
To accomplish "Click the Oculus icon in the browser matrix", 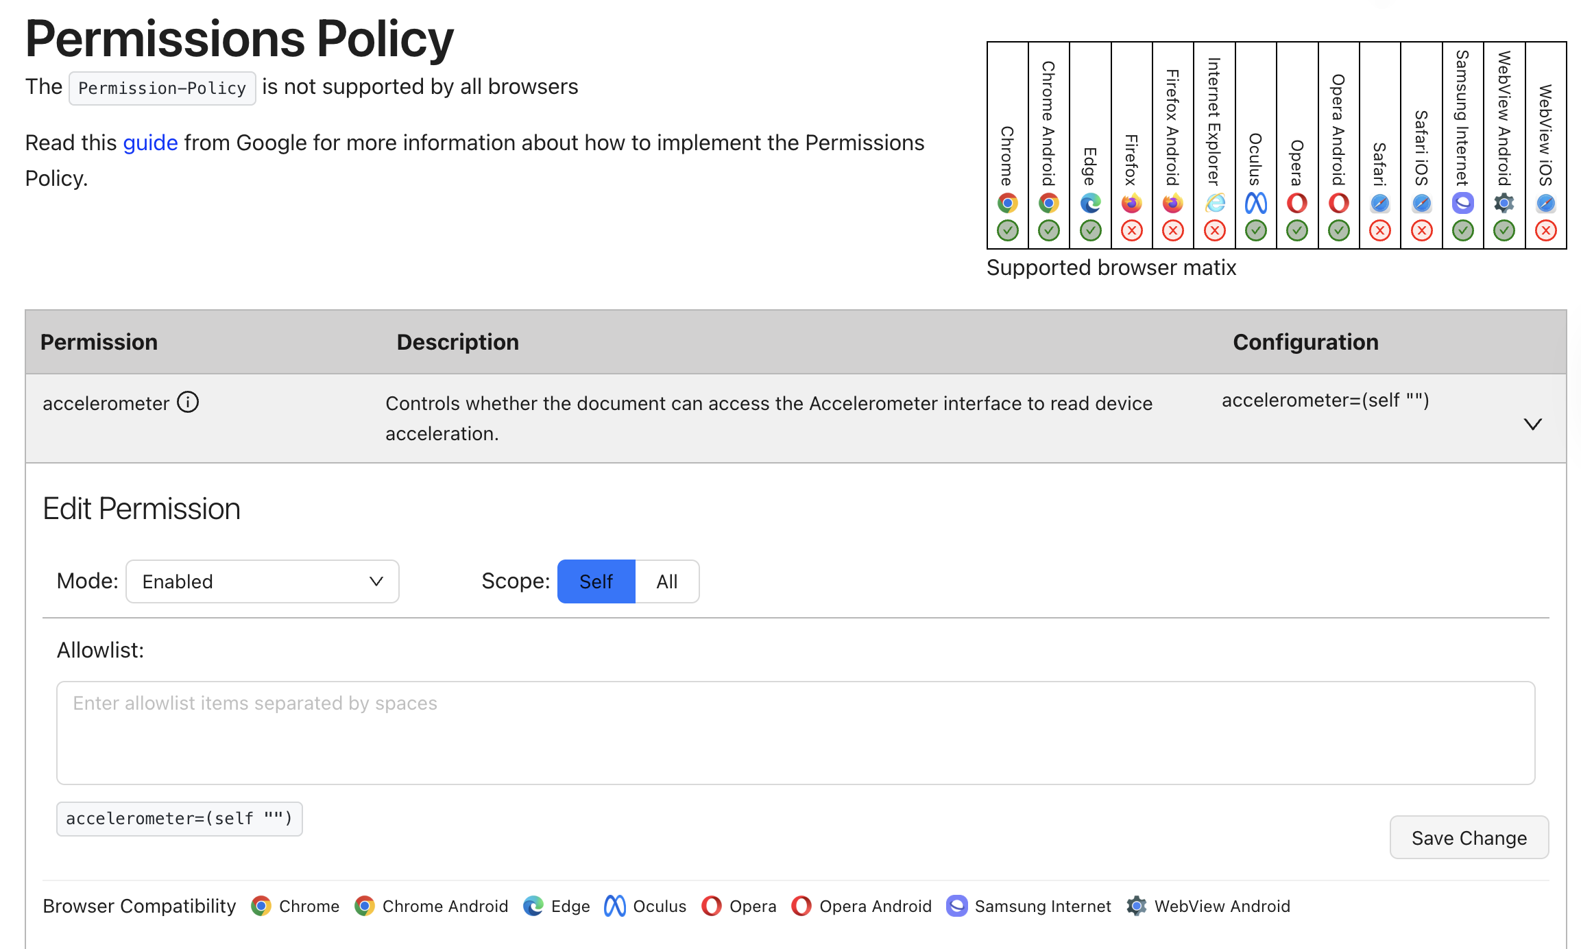I will point(1256,204).
